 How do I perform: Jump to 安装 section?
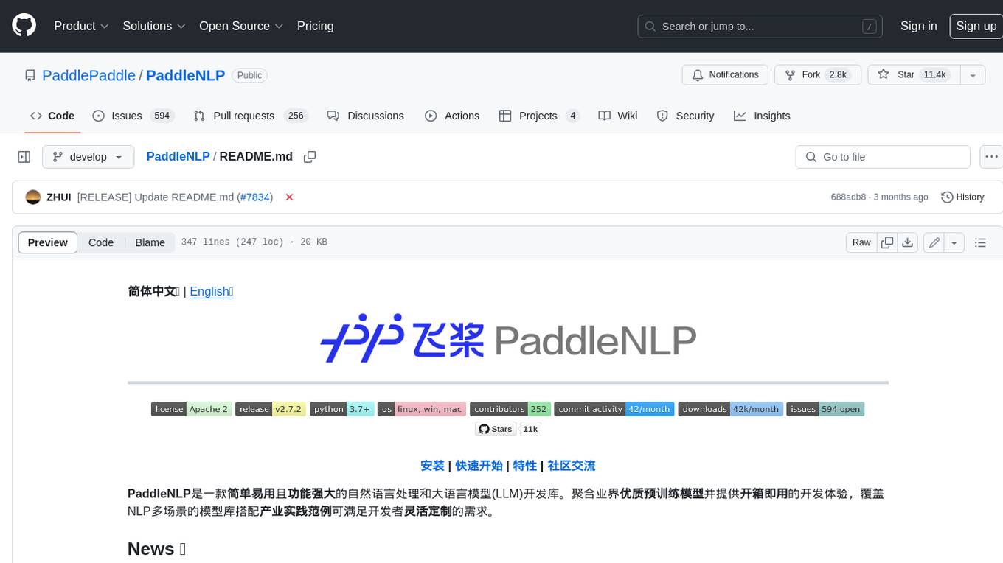[432, 466]
